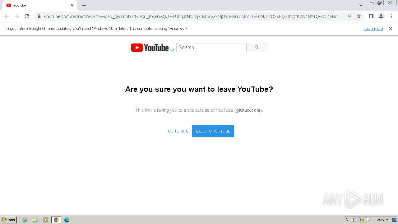Show hidden system tray icons
This screenshot has width=398, height=224.
pos(347,220)
